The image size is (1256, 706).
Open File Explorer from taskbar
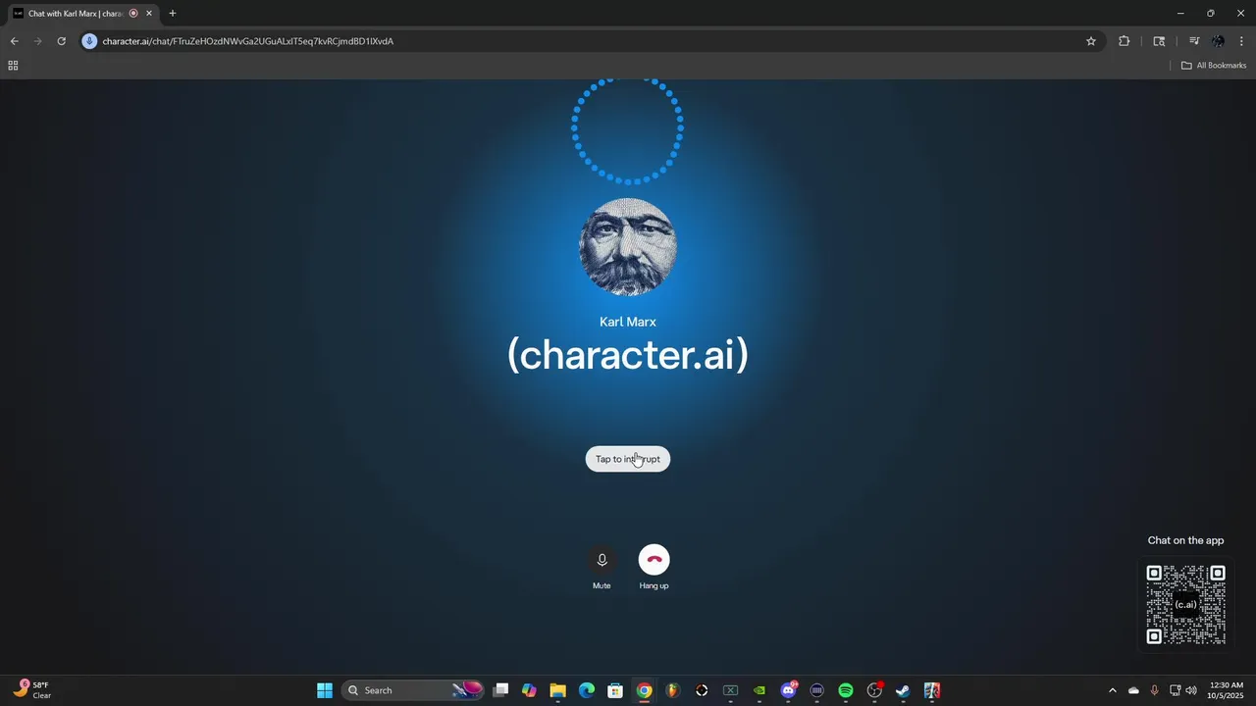[557, 690]
